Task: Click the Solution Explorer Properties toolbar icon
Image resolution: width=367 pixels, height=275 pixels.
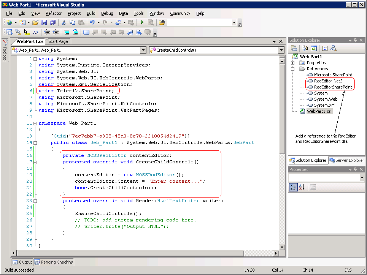Action: 294,48
